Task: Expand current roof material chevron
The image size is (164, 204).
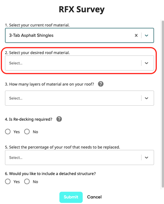Action: point(147,35)
